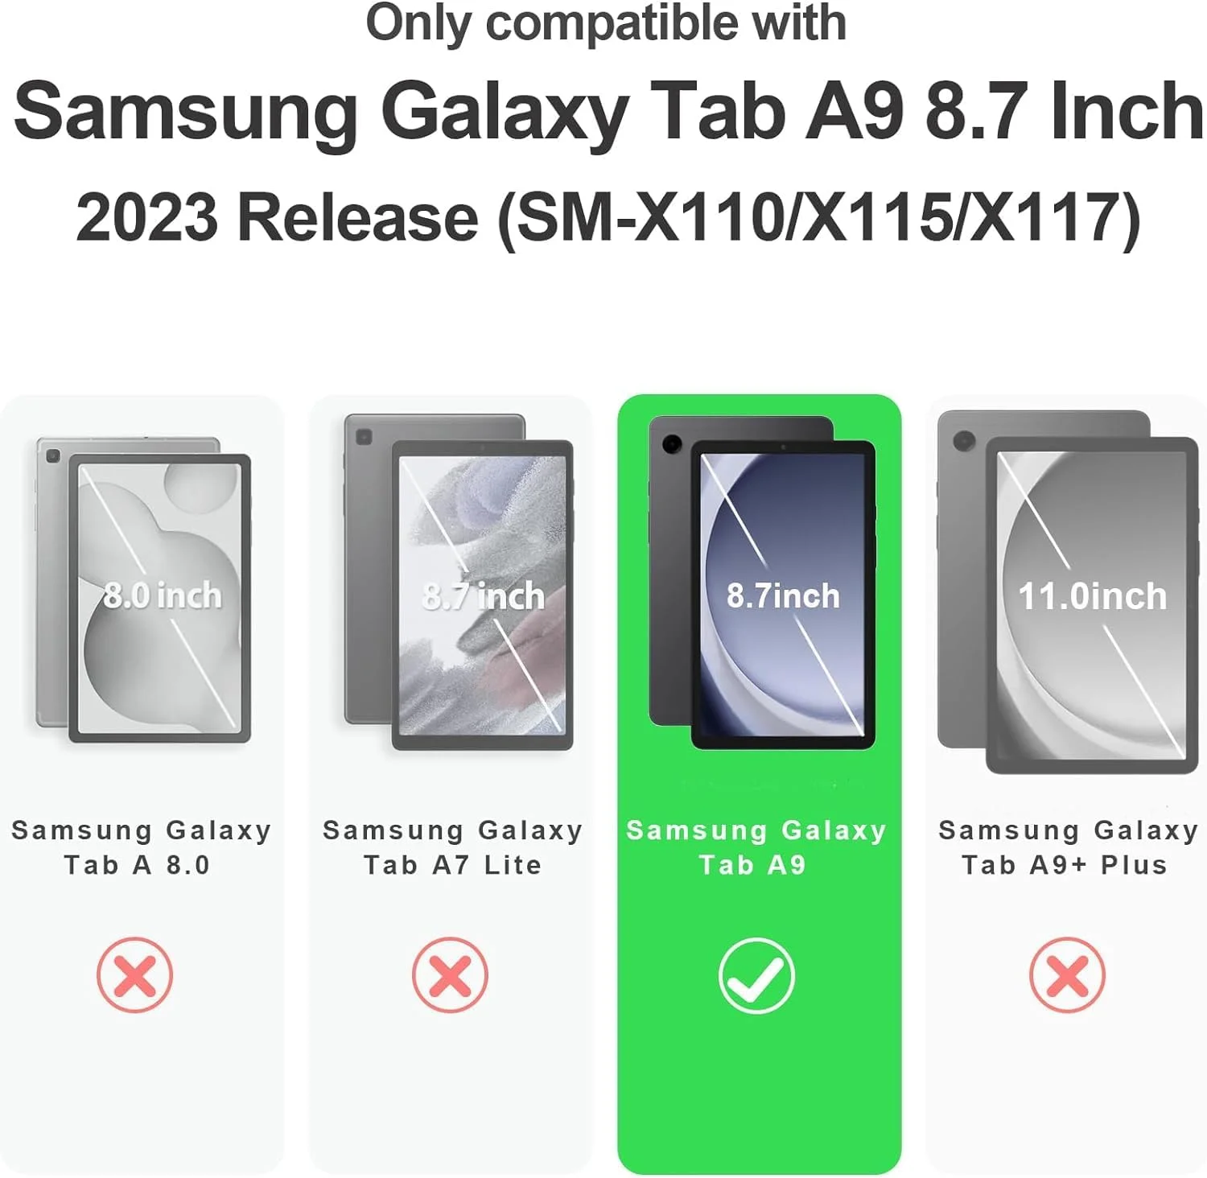Click the 8.0 inch size text overlay
This screenshot has width=1207, height=1178.
click(x=163, y=595)
